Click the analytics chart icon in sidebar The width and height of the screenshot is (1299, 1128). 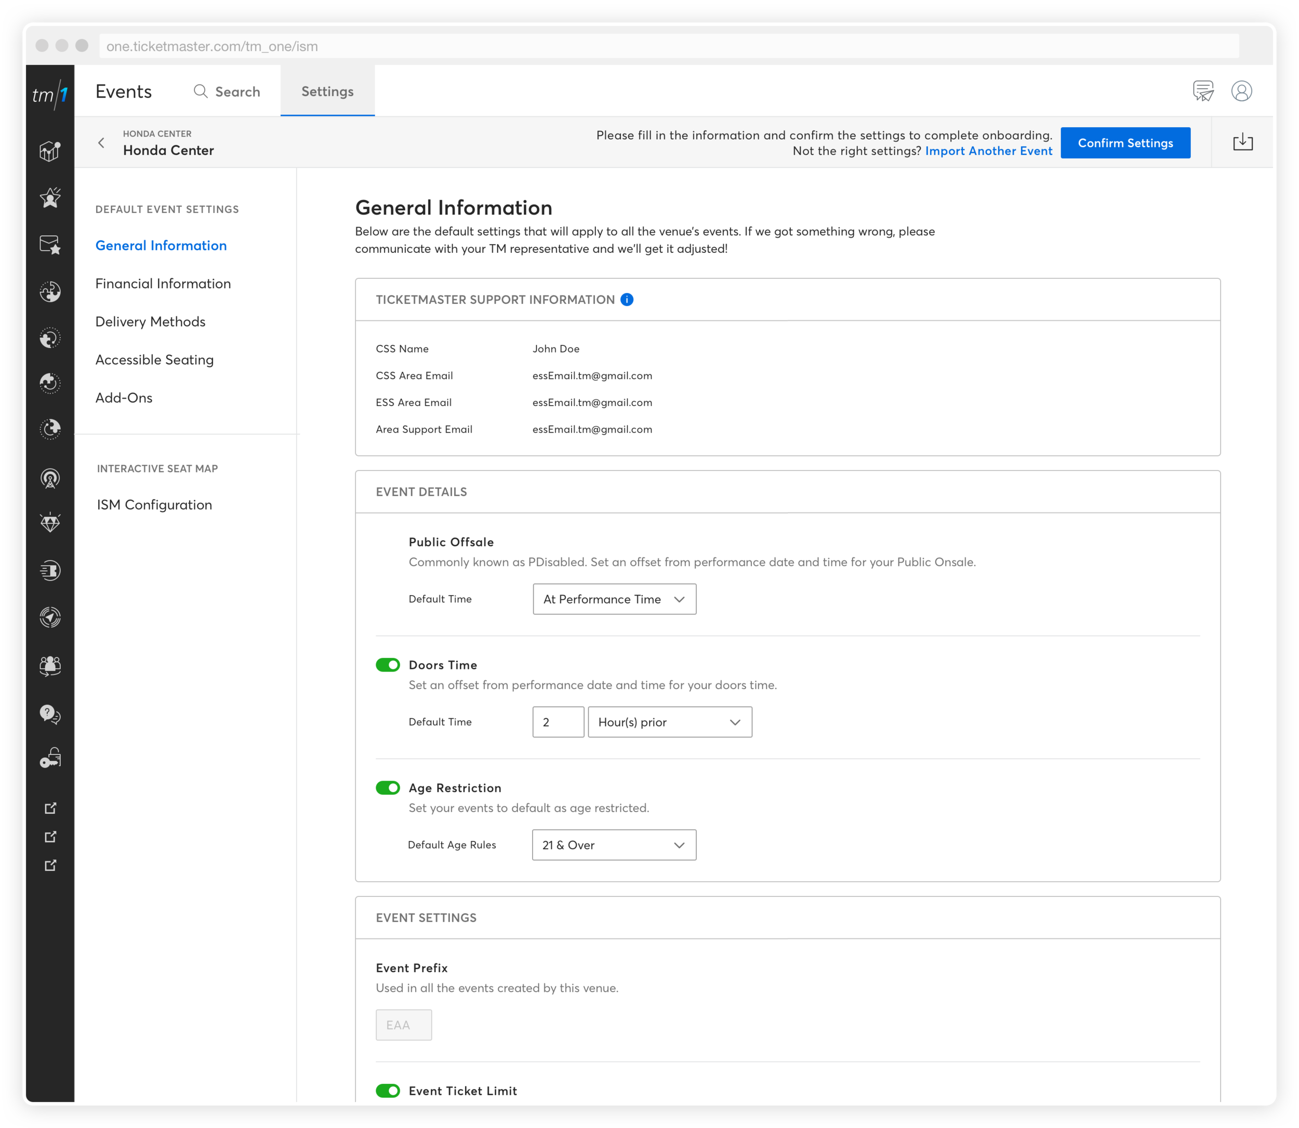click(50, 152)
